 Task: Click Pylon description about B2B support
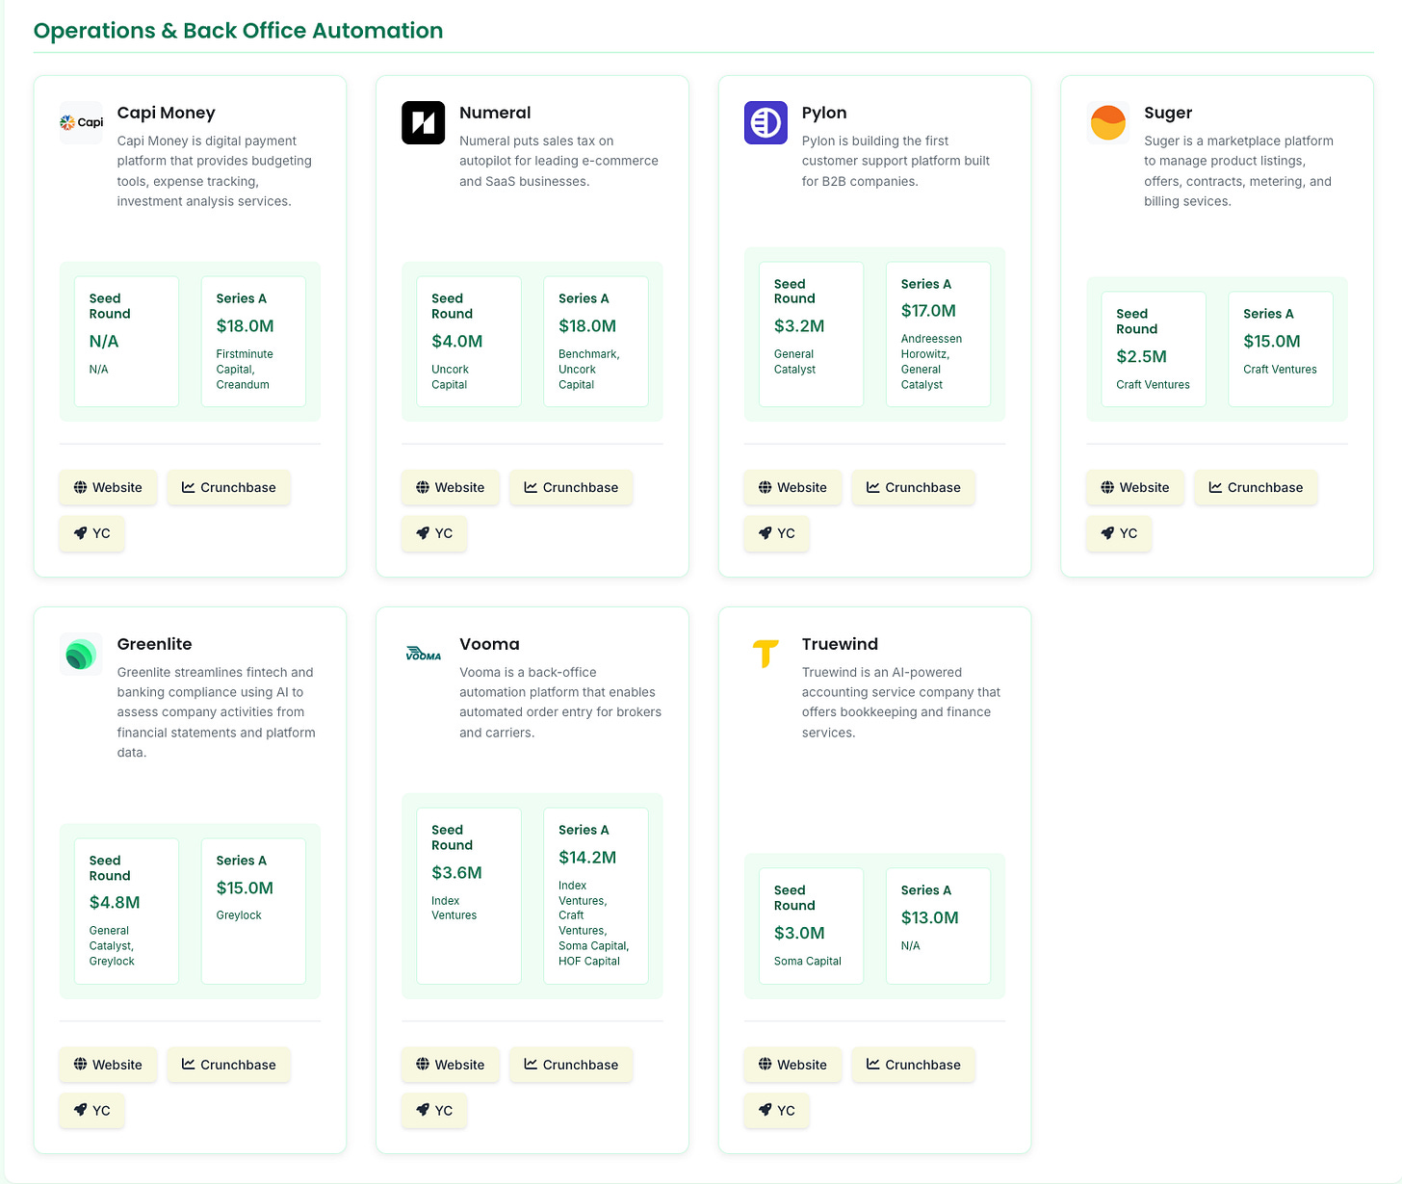896,161
